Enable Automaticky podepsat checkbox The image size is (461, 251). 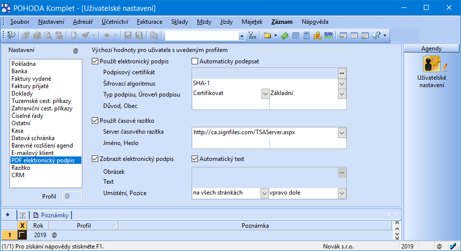tap(195, 61)
